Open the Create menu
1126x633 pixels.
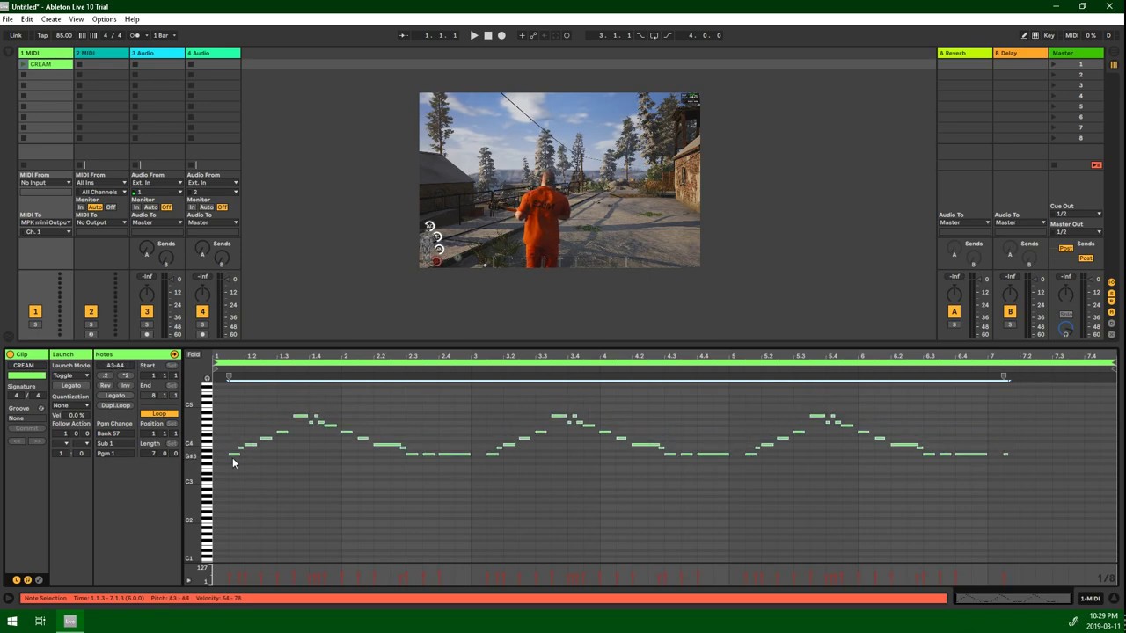click(51, 18)
